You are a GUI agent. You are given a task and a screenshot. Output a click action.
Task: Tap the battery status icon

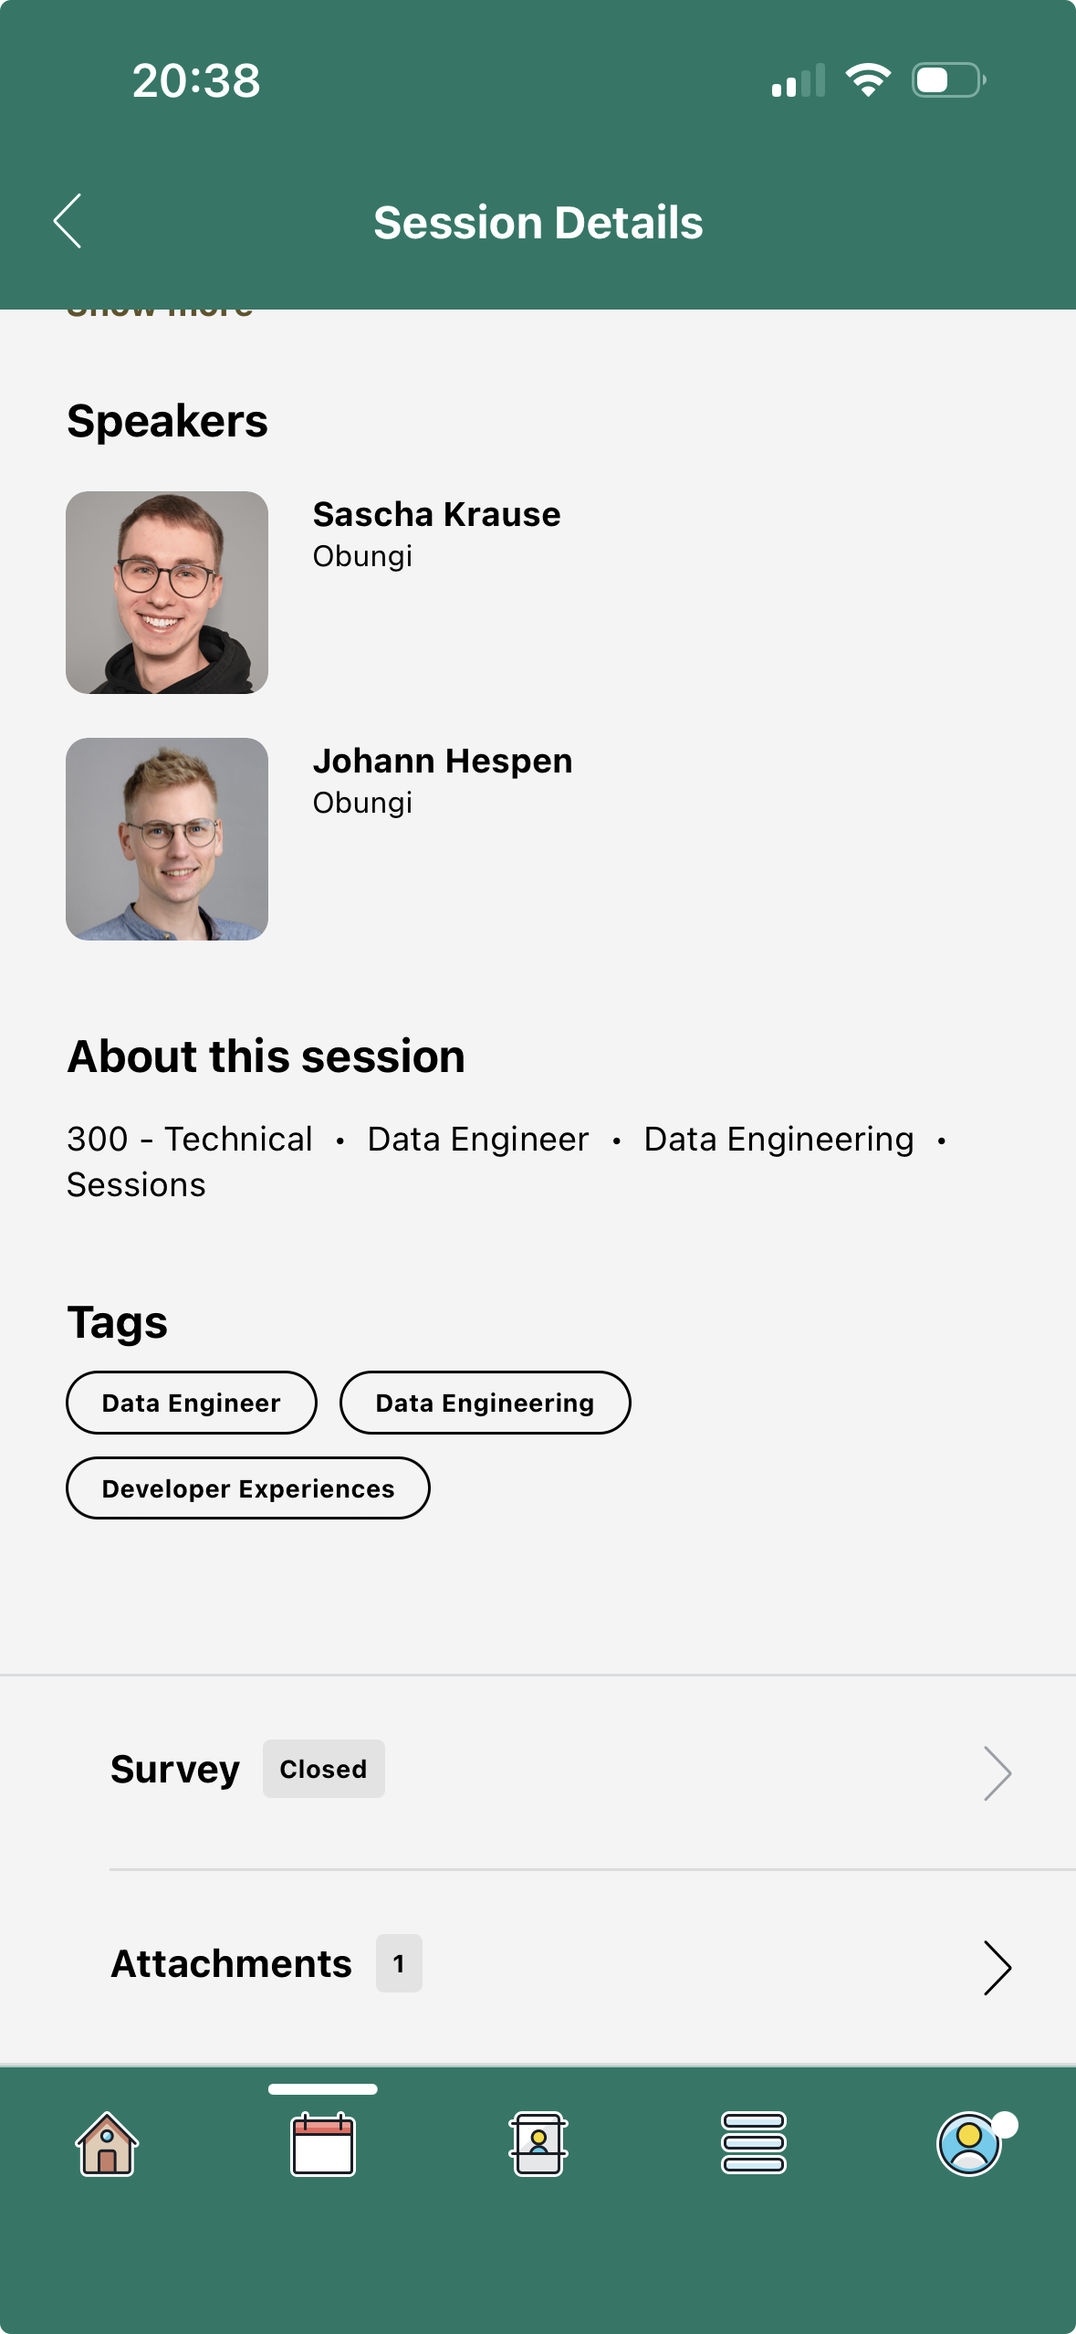(x=948, y=80)
